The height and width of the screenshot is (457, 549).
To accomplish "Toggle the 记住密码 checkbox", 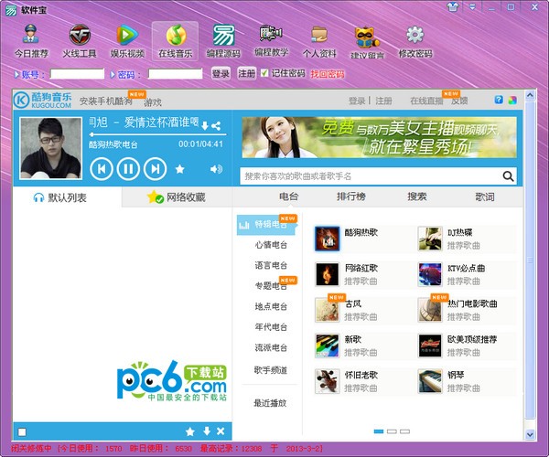I will coord(264,73).
